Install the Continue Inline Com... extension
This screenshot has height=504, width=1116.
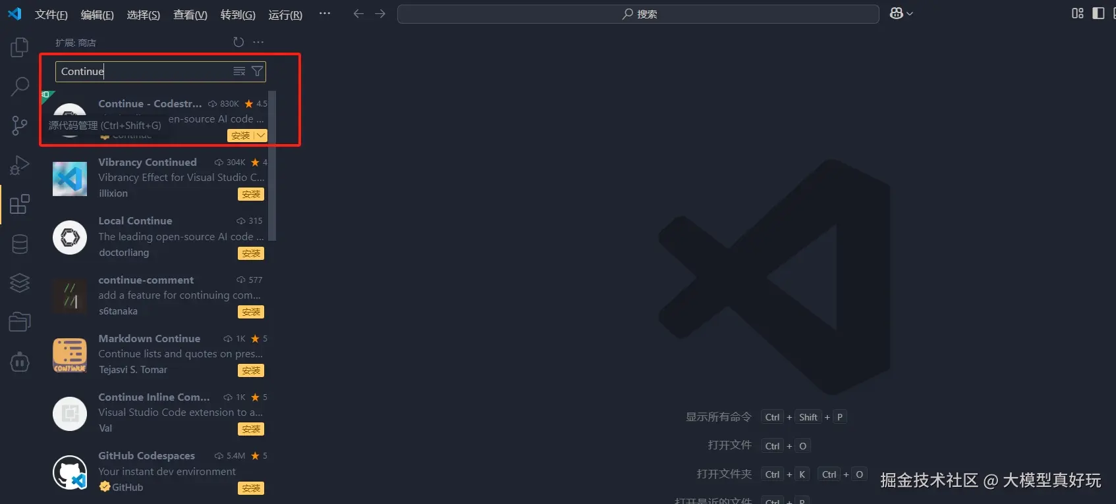point(251,429)
